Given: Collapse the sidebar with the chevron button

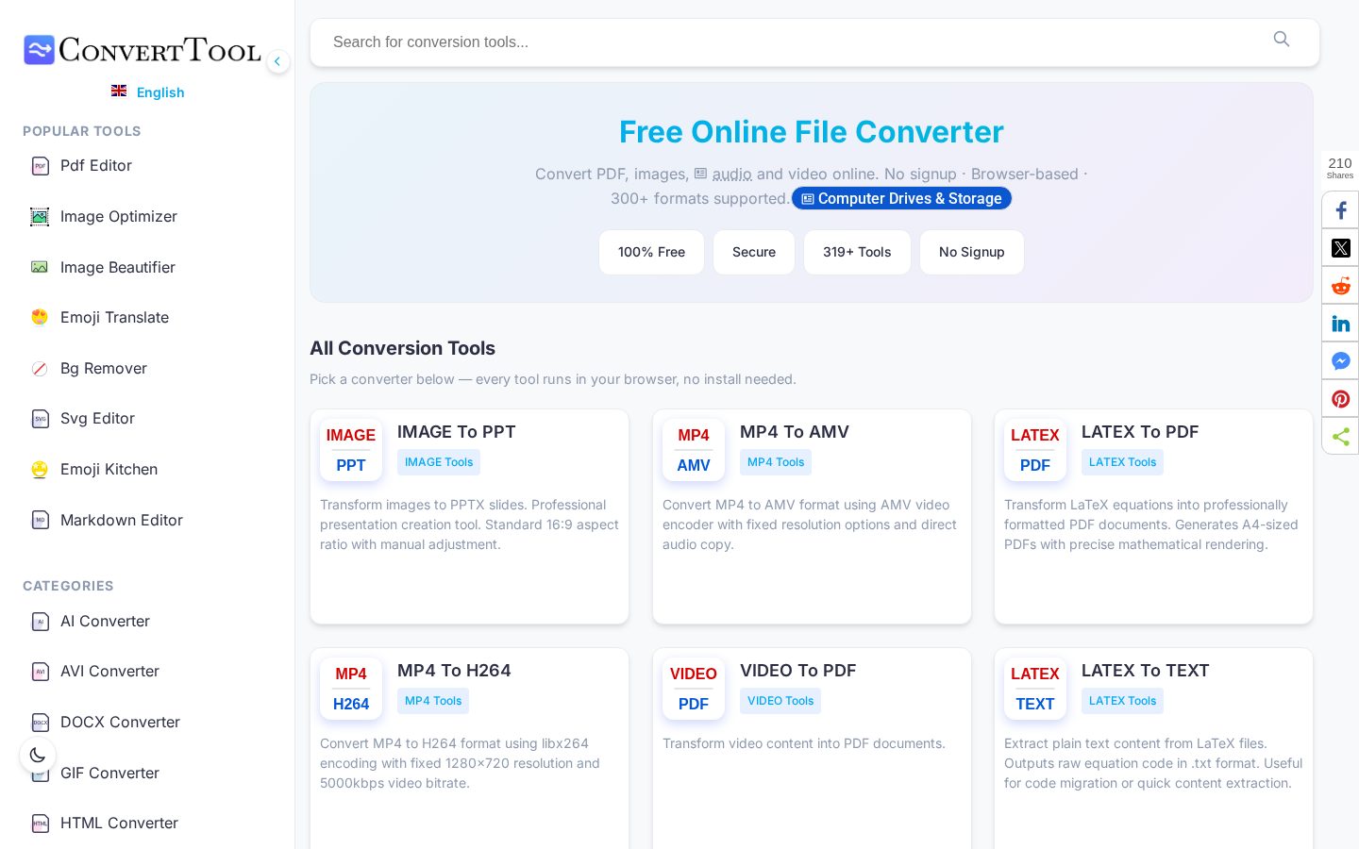Looking at the screenshot, I should click(x=277, y=61).
